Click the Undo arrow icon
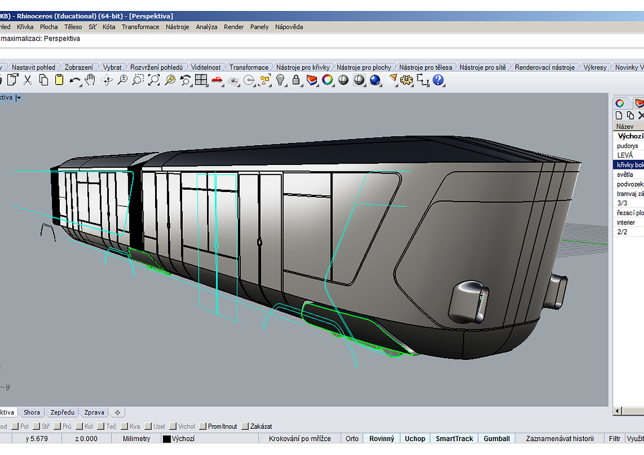644x455 pixels. [x=74, y=80]
